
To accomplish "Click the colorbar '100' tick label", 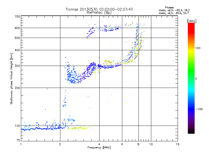I will (x=198, y=48).
